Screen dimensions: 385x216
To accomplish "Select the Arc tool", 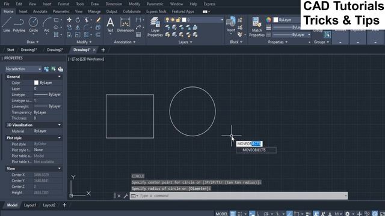I will point(46,25).
